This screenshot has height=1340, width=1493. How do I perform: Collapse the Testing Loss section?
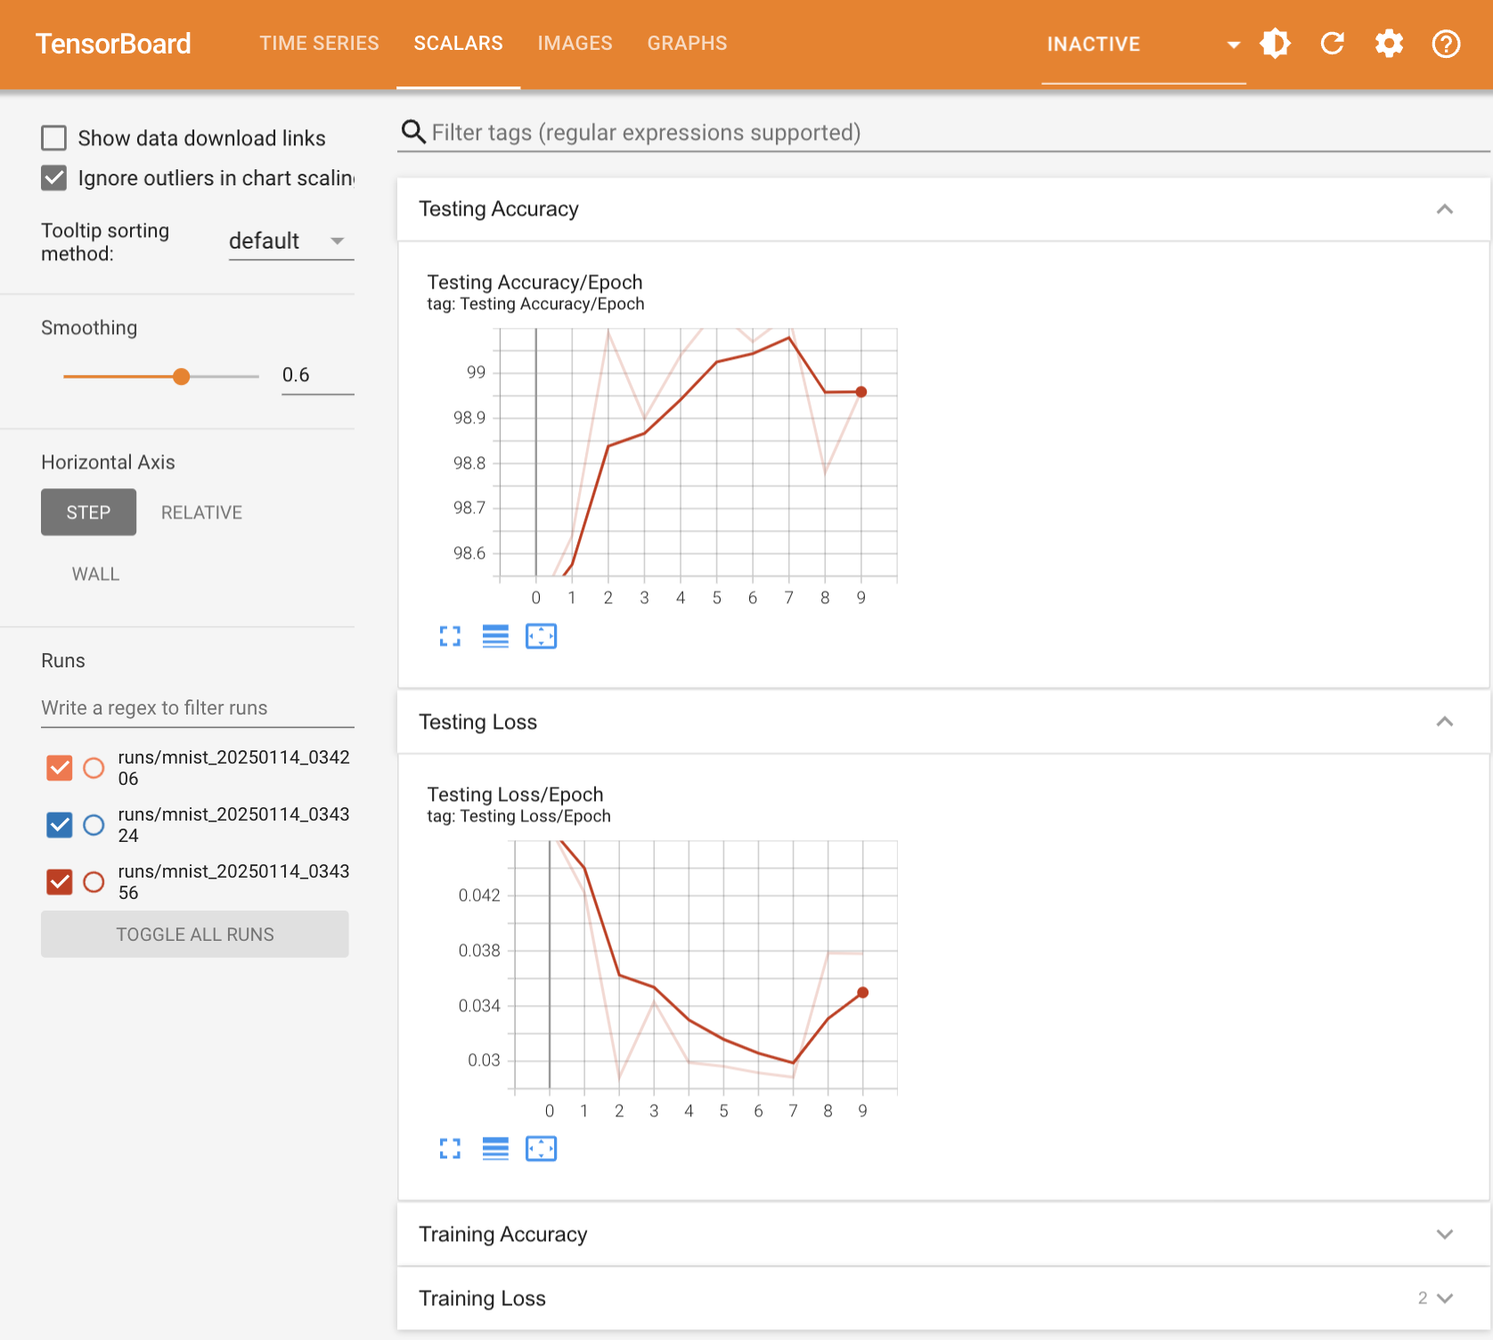[x=1444, y=722]
